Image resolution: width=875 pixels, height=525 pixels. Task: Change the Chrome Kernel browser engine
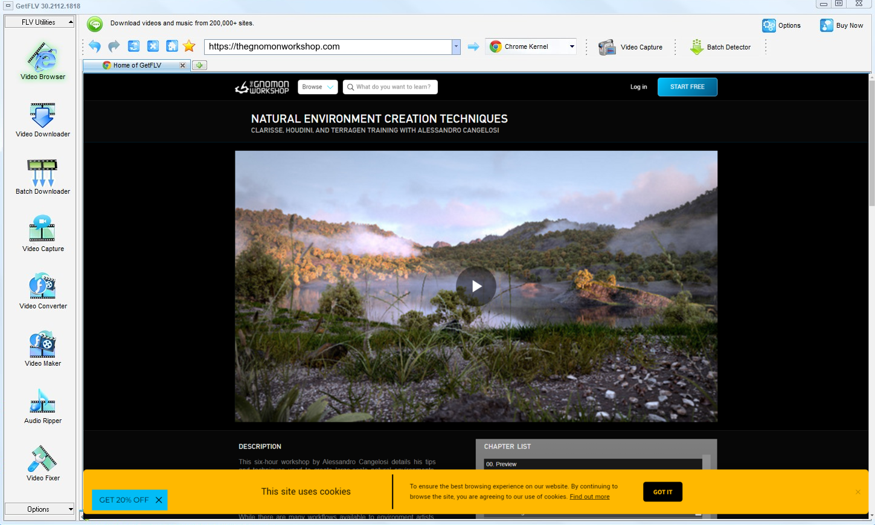[531, 46]
